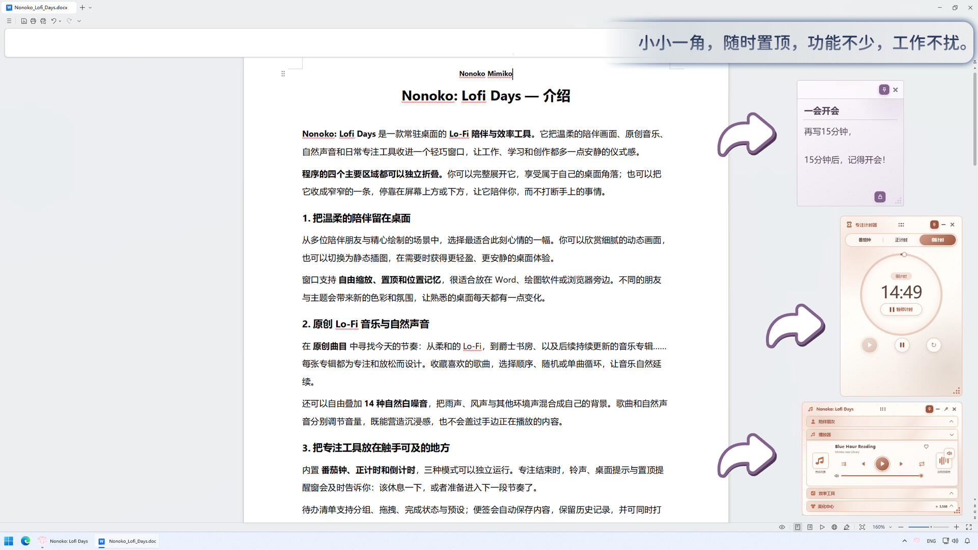Switch to outline view in status bar

(x=810, y=527)
